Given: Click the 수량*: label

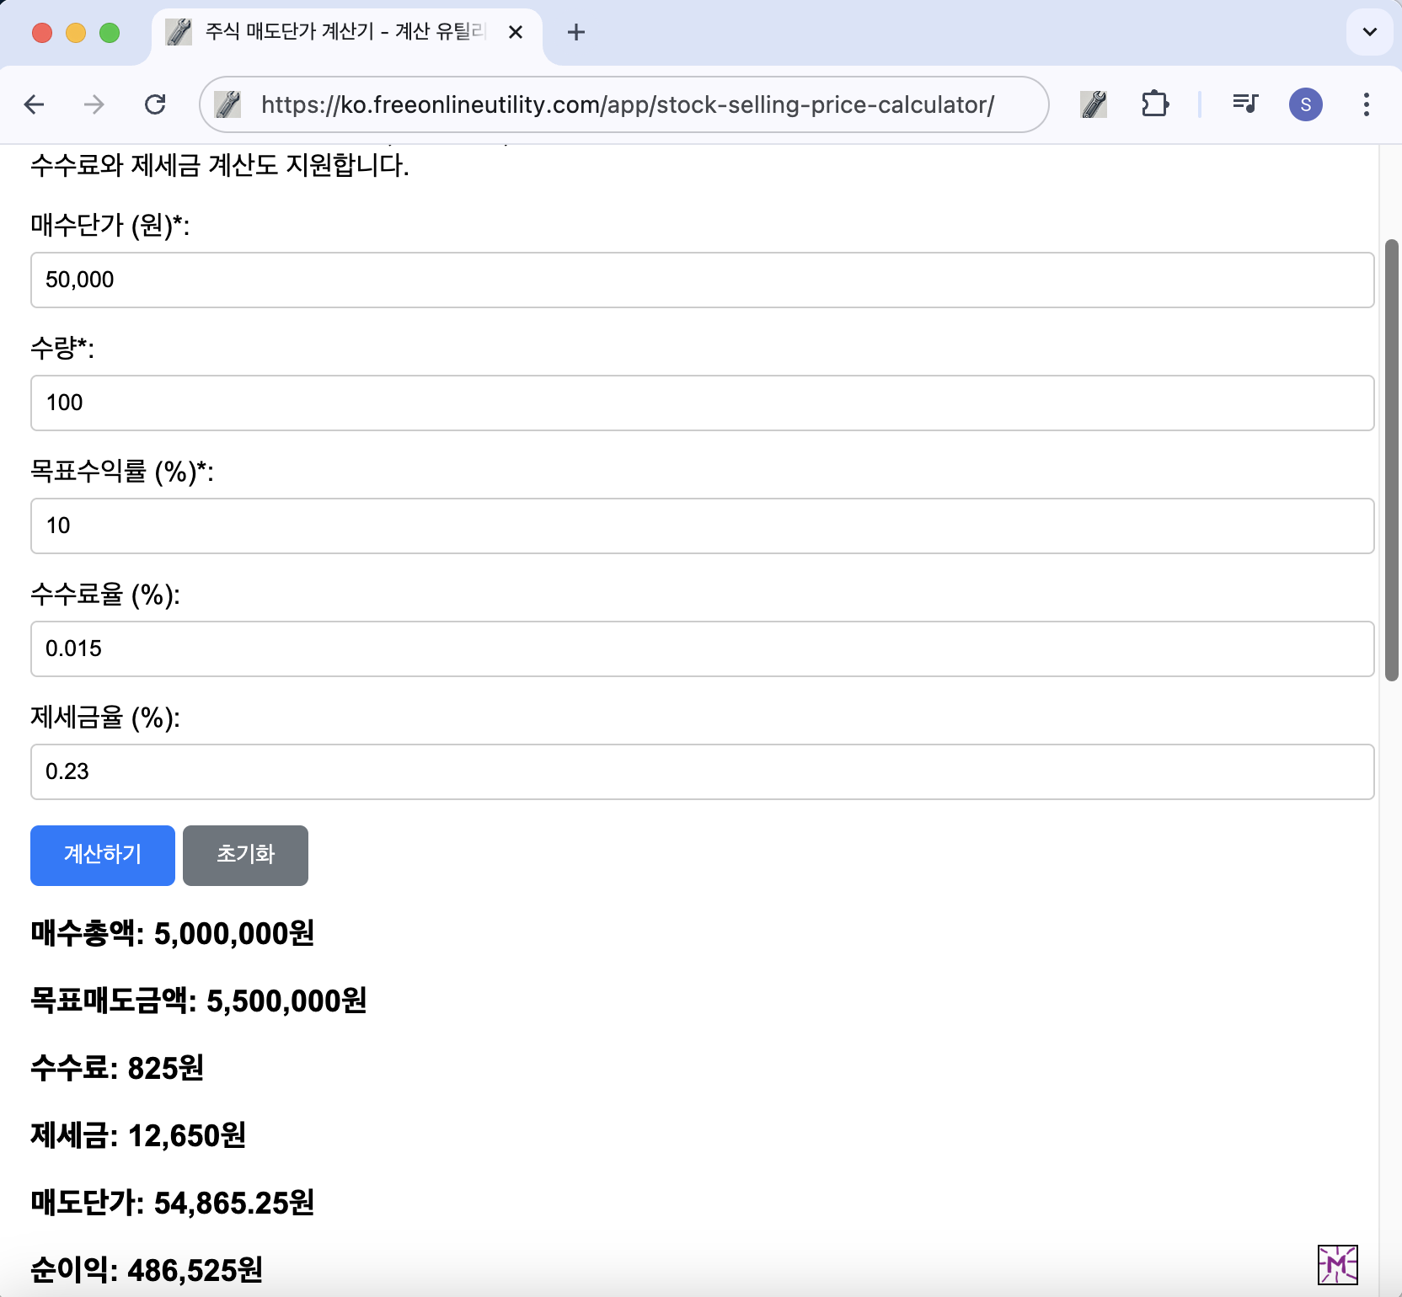Looking at the screenshot, I should tap(62, 348).
